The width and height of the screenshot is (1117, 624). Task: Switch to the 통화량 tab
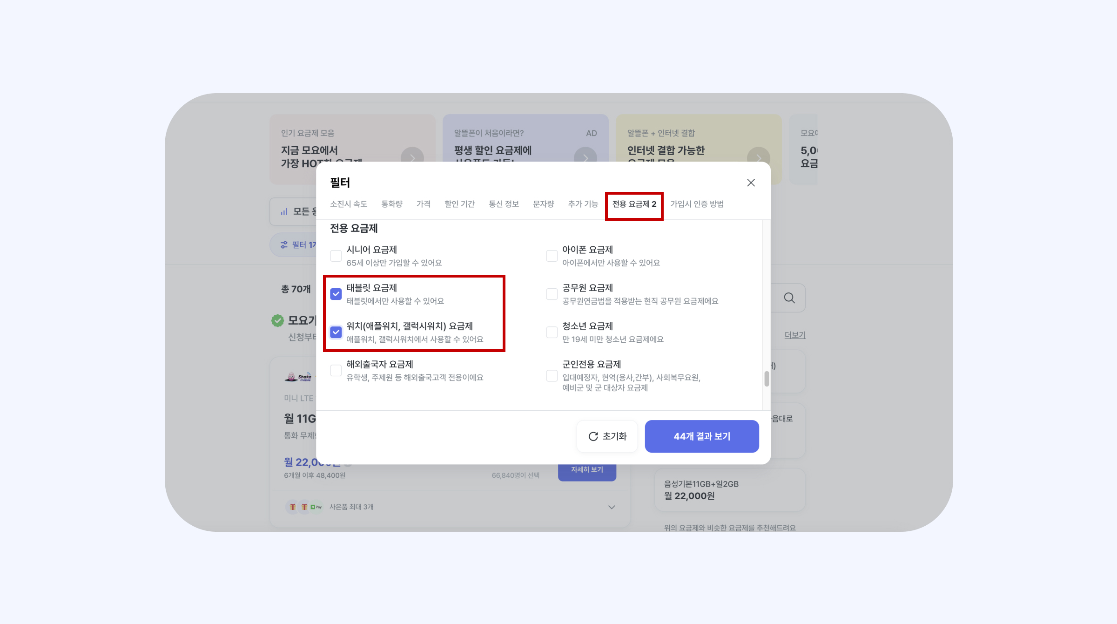(391, 204)
